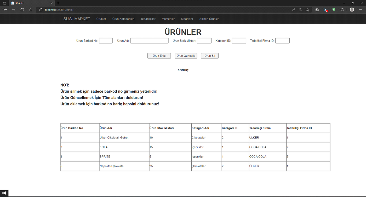Click the ÜRÜNLER page heading

(183, 32)
